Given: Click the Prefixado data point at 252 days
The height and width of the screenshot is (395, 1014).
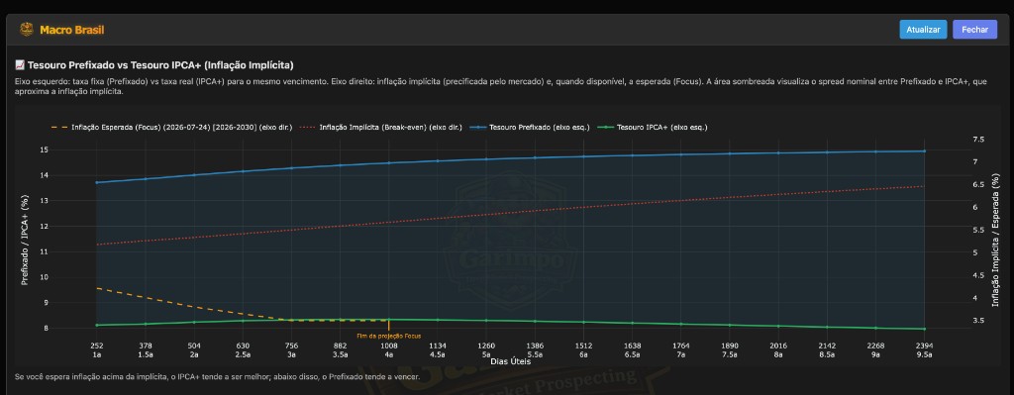Looking at the screenshot, I should pyautogui.click(x=97, y=182).
